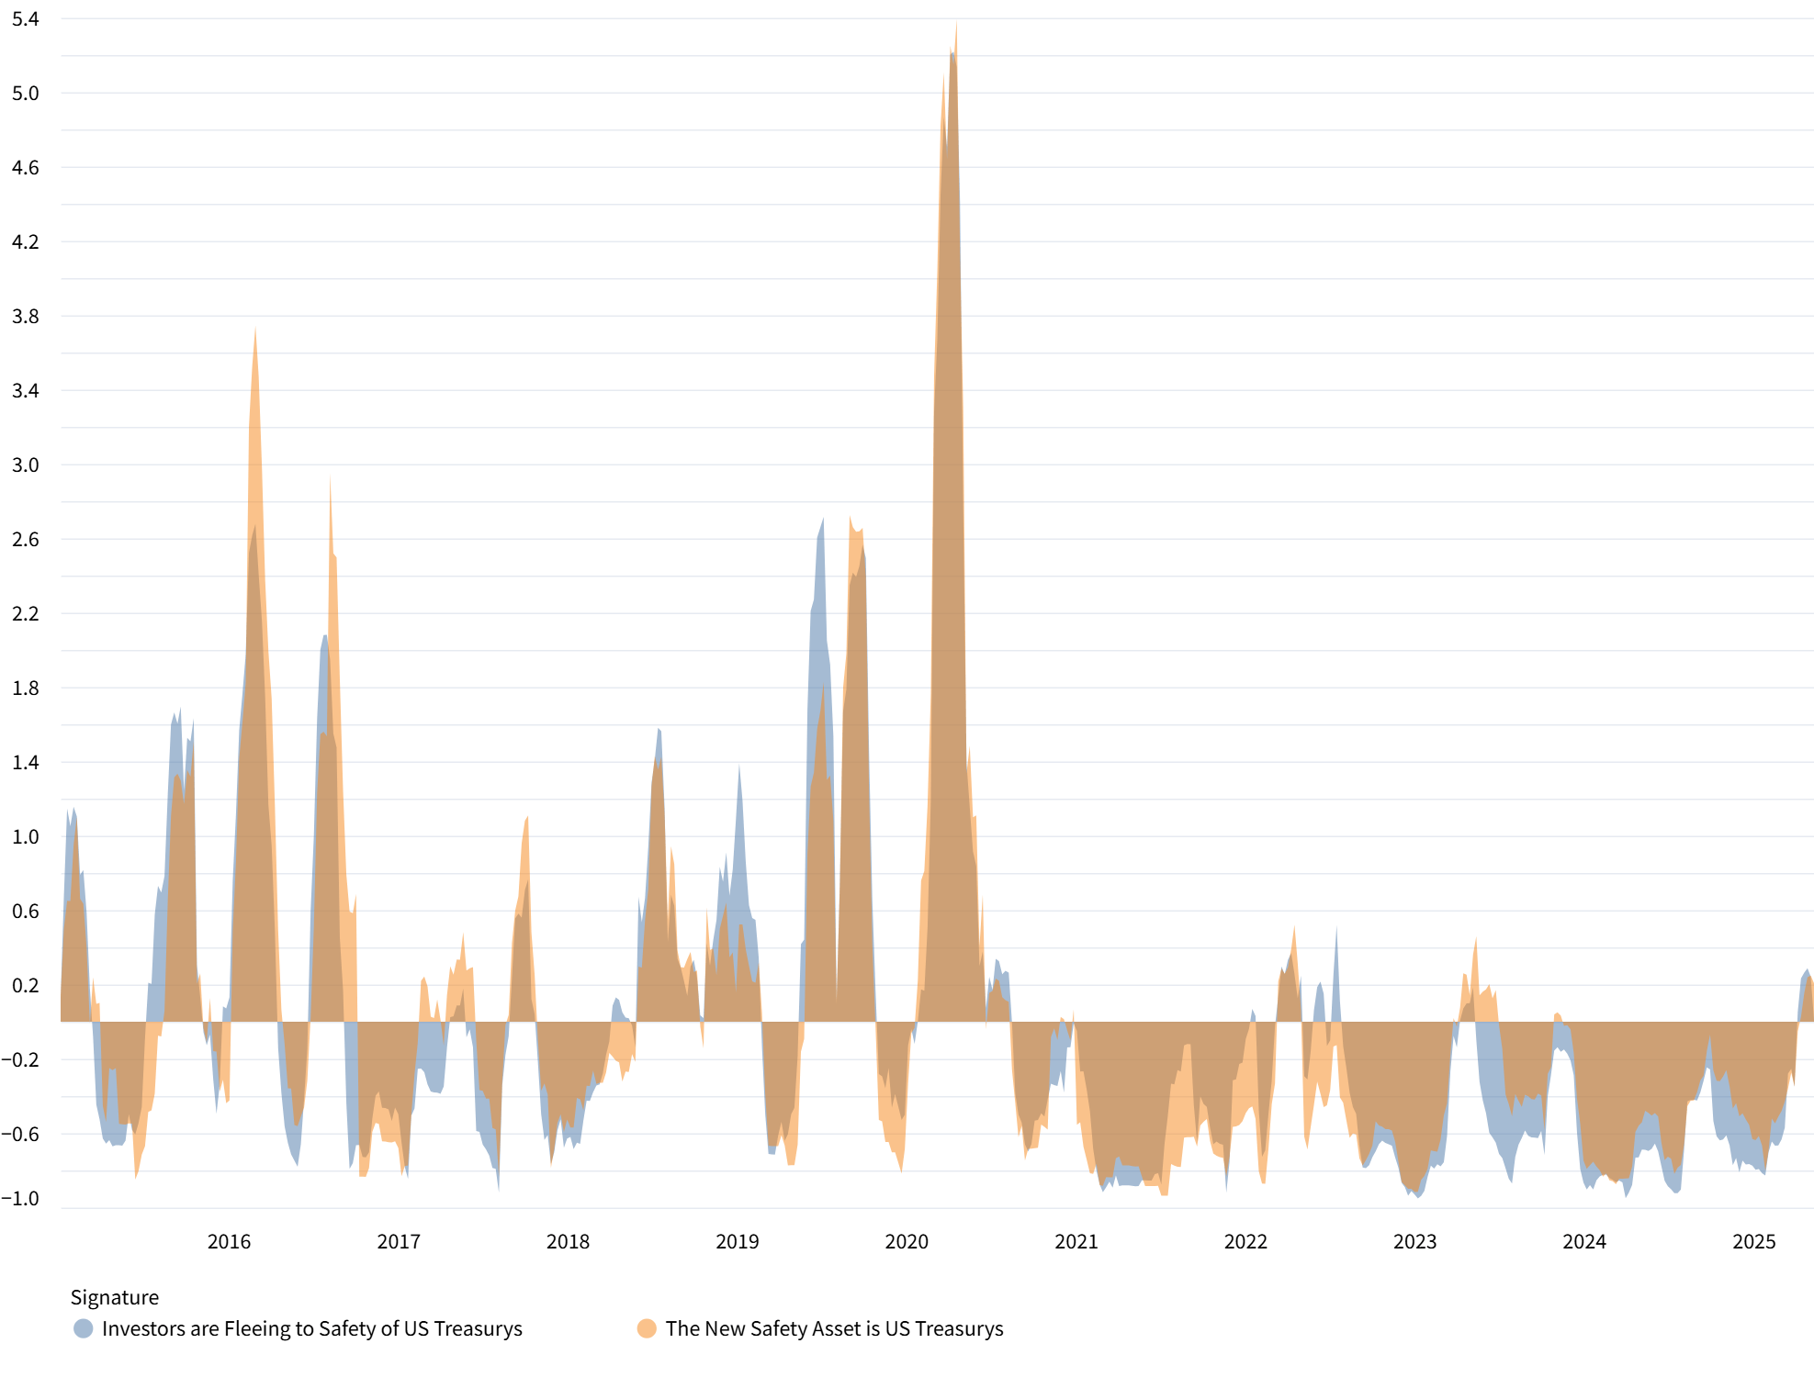Click the 2019 x-axis label
Image resolution: width=1814 pixels, height=1377 pixels.
[737, 1242]
